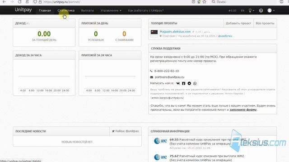Image resolution: width=289 pixels, height=162 pixels.
Task: Click the envelope icon beside partners email
Action: (x=152, y=77)
